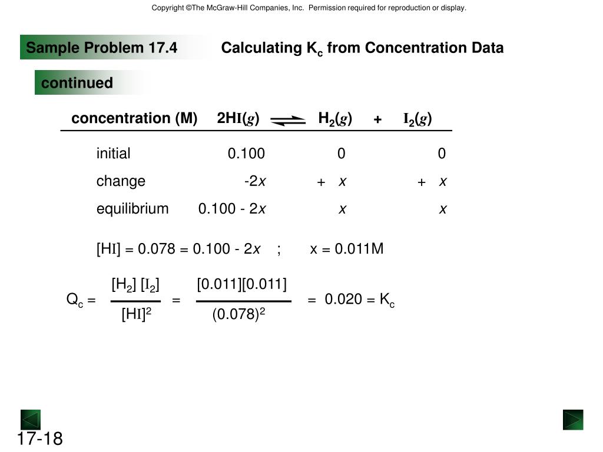Screen dimensions: 603x452
Task: Click the 'equilibrium' row label
Action: pyautogui.click(x=132, y=209)
